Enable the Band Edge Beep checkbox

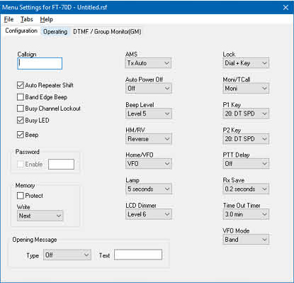[x=21, y=97]
